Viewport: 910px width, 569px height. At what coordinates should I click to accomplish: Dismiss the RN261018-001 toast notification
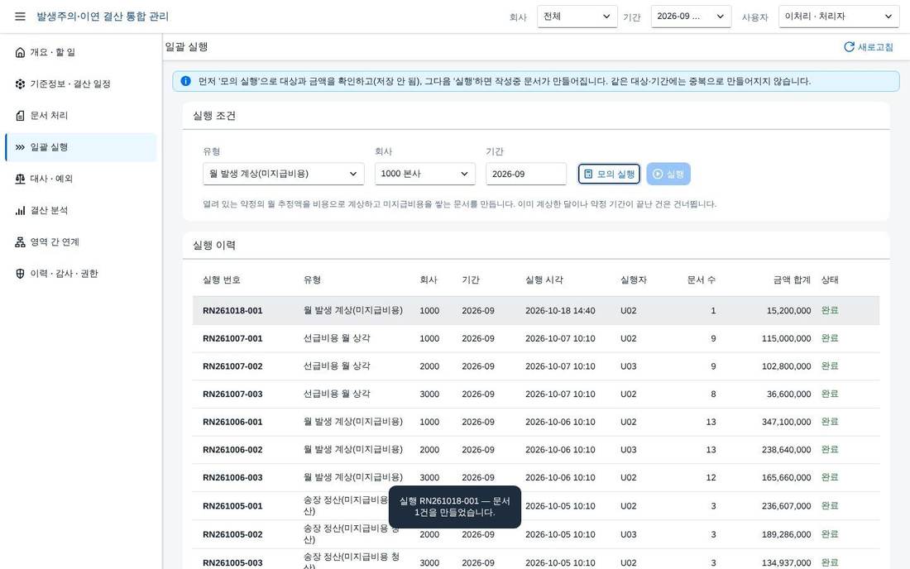coord(454,507)
